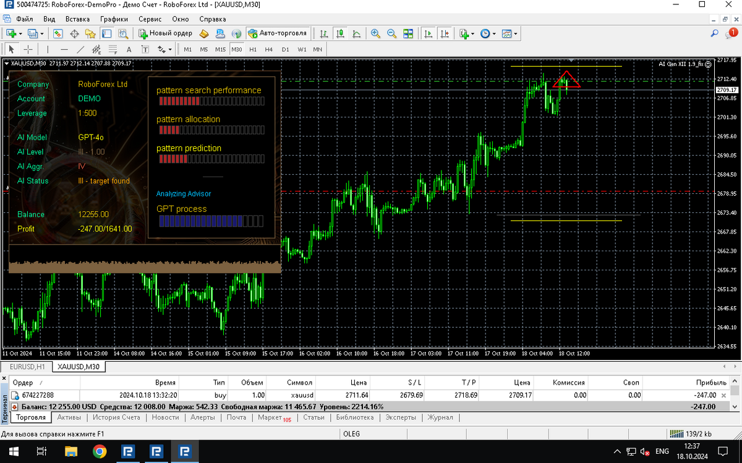The height and width of the screenshot is (463, 742).
Task: Switch to bar chart mode
Action: click(x=324, y=33)
